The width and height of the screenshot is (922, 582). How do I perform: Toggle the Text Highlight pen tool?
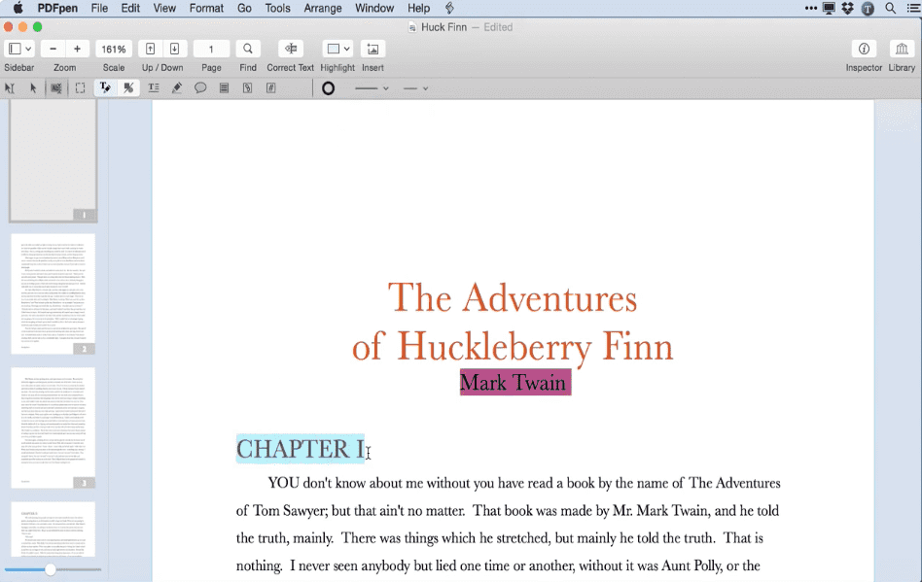(105, 88)
